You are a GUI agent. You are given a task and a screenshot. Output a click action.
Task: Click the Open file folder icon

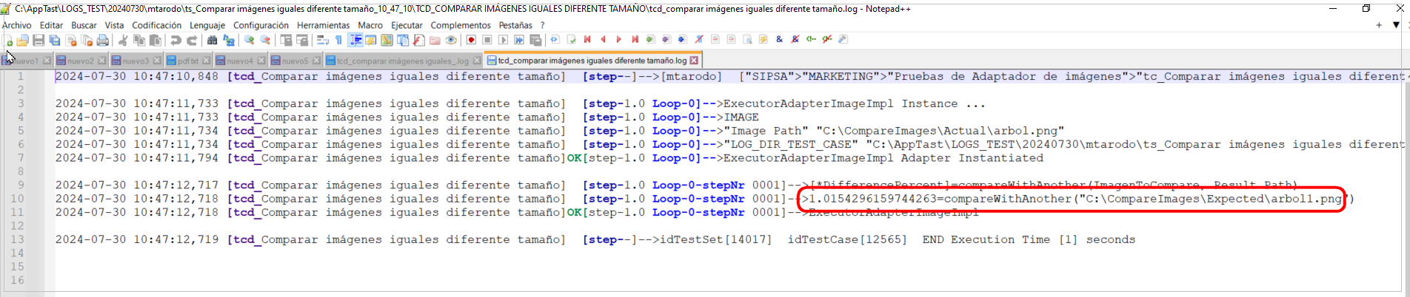pos(23,40)
